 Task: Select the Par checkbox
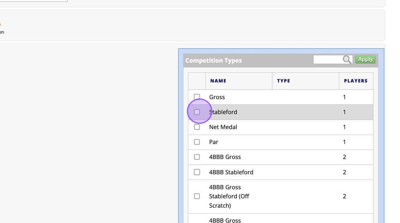point(197,142)
